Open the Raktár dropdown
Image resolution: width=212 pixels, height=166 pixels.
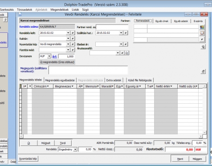pos(68,39)
